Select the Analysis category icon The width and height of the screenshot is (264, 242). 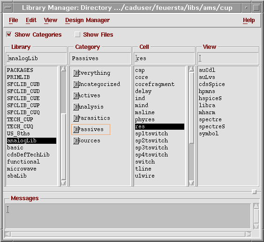76,107
